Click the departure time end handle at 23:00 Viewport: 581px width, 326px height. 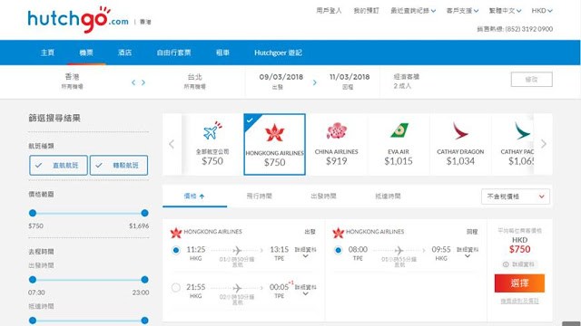(144, 280)
